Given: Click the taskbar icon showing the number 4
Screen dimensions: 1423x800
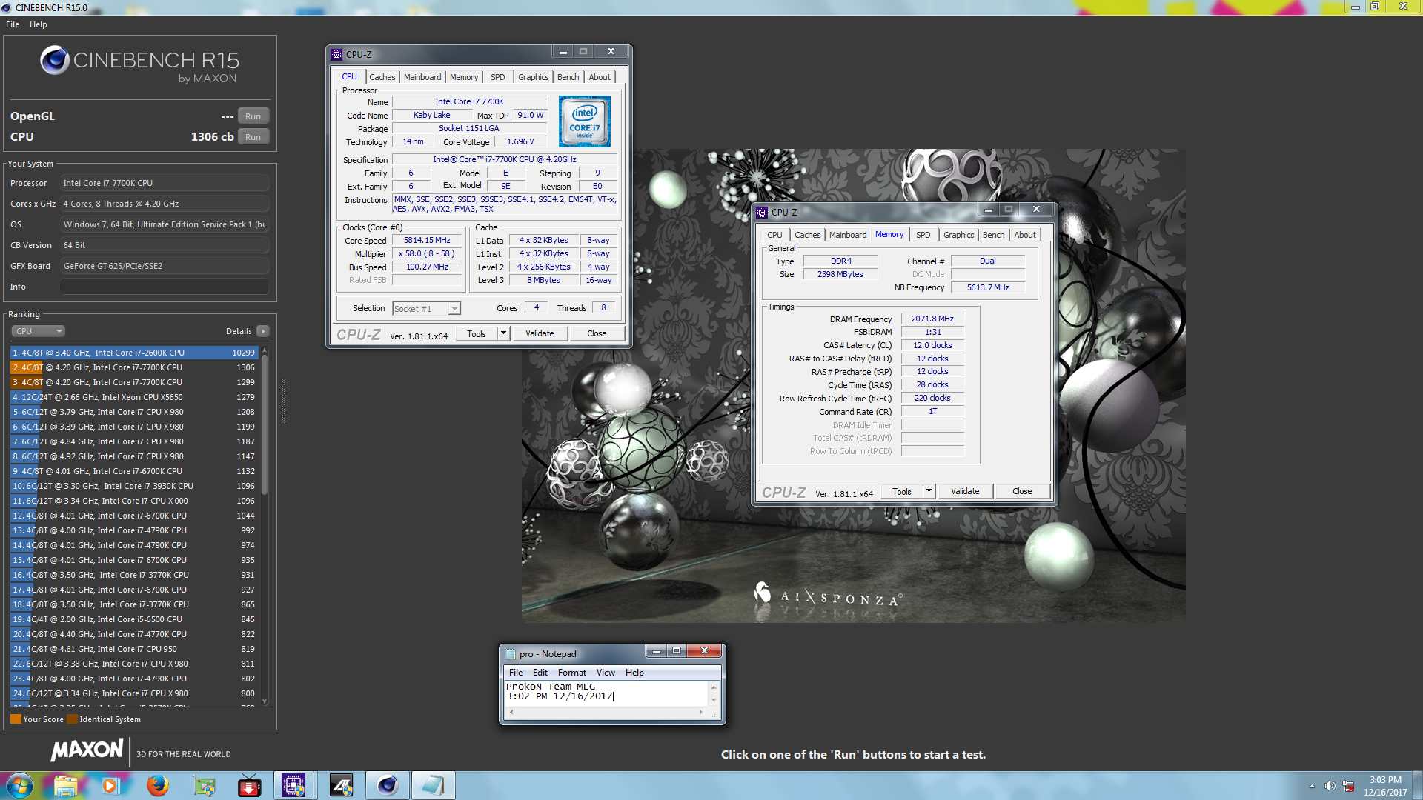Looking at the screenshot, I should [341, 785].
